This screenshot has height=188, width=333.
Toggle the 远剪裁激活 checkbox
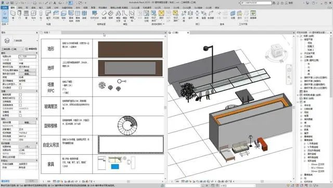pyautogui.click(x=20, y=105)
